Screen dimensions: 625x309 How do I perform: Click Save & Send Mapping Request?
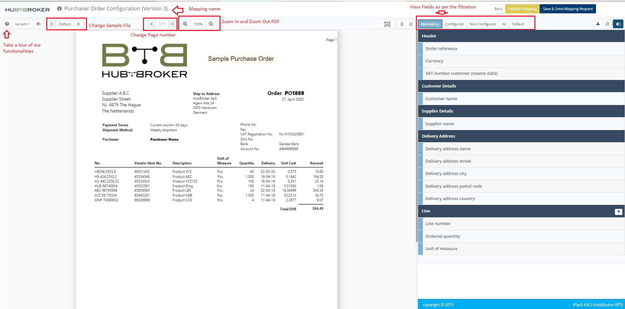[x=568, y=9]
